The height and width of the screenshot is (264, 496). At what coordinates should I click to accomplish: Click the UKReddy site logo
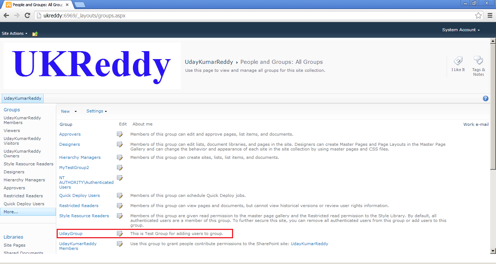pyautogui.click(x=92, y=66)
